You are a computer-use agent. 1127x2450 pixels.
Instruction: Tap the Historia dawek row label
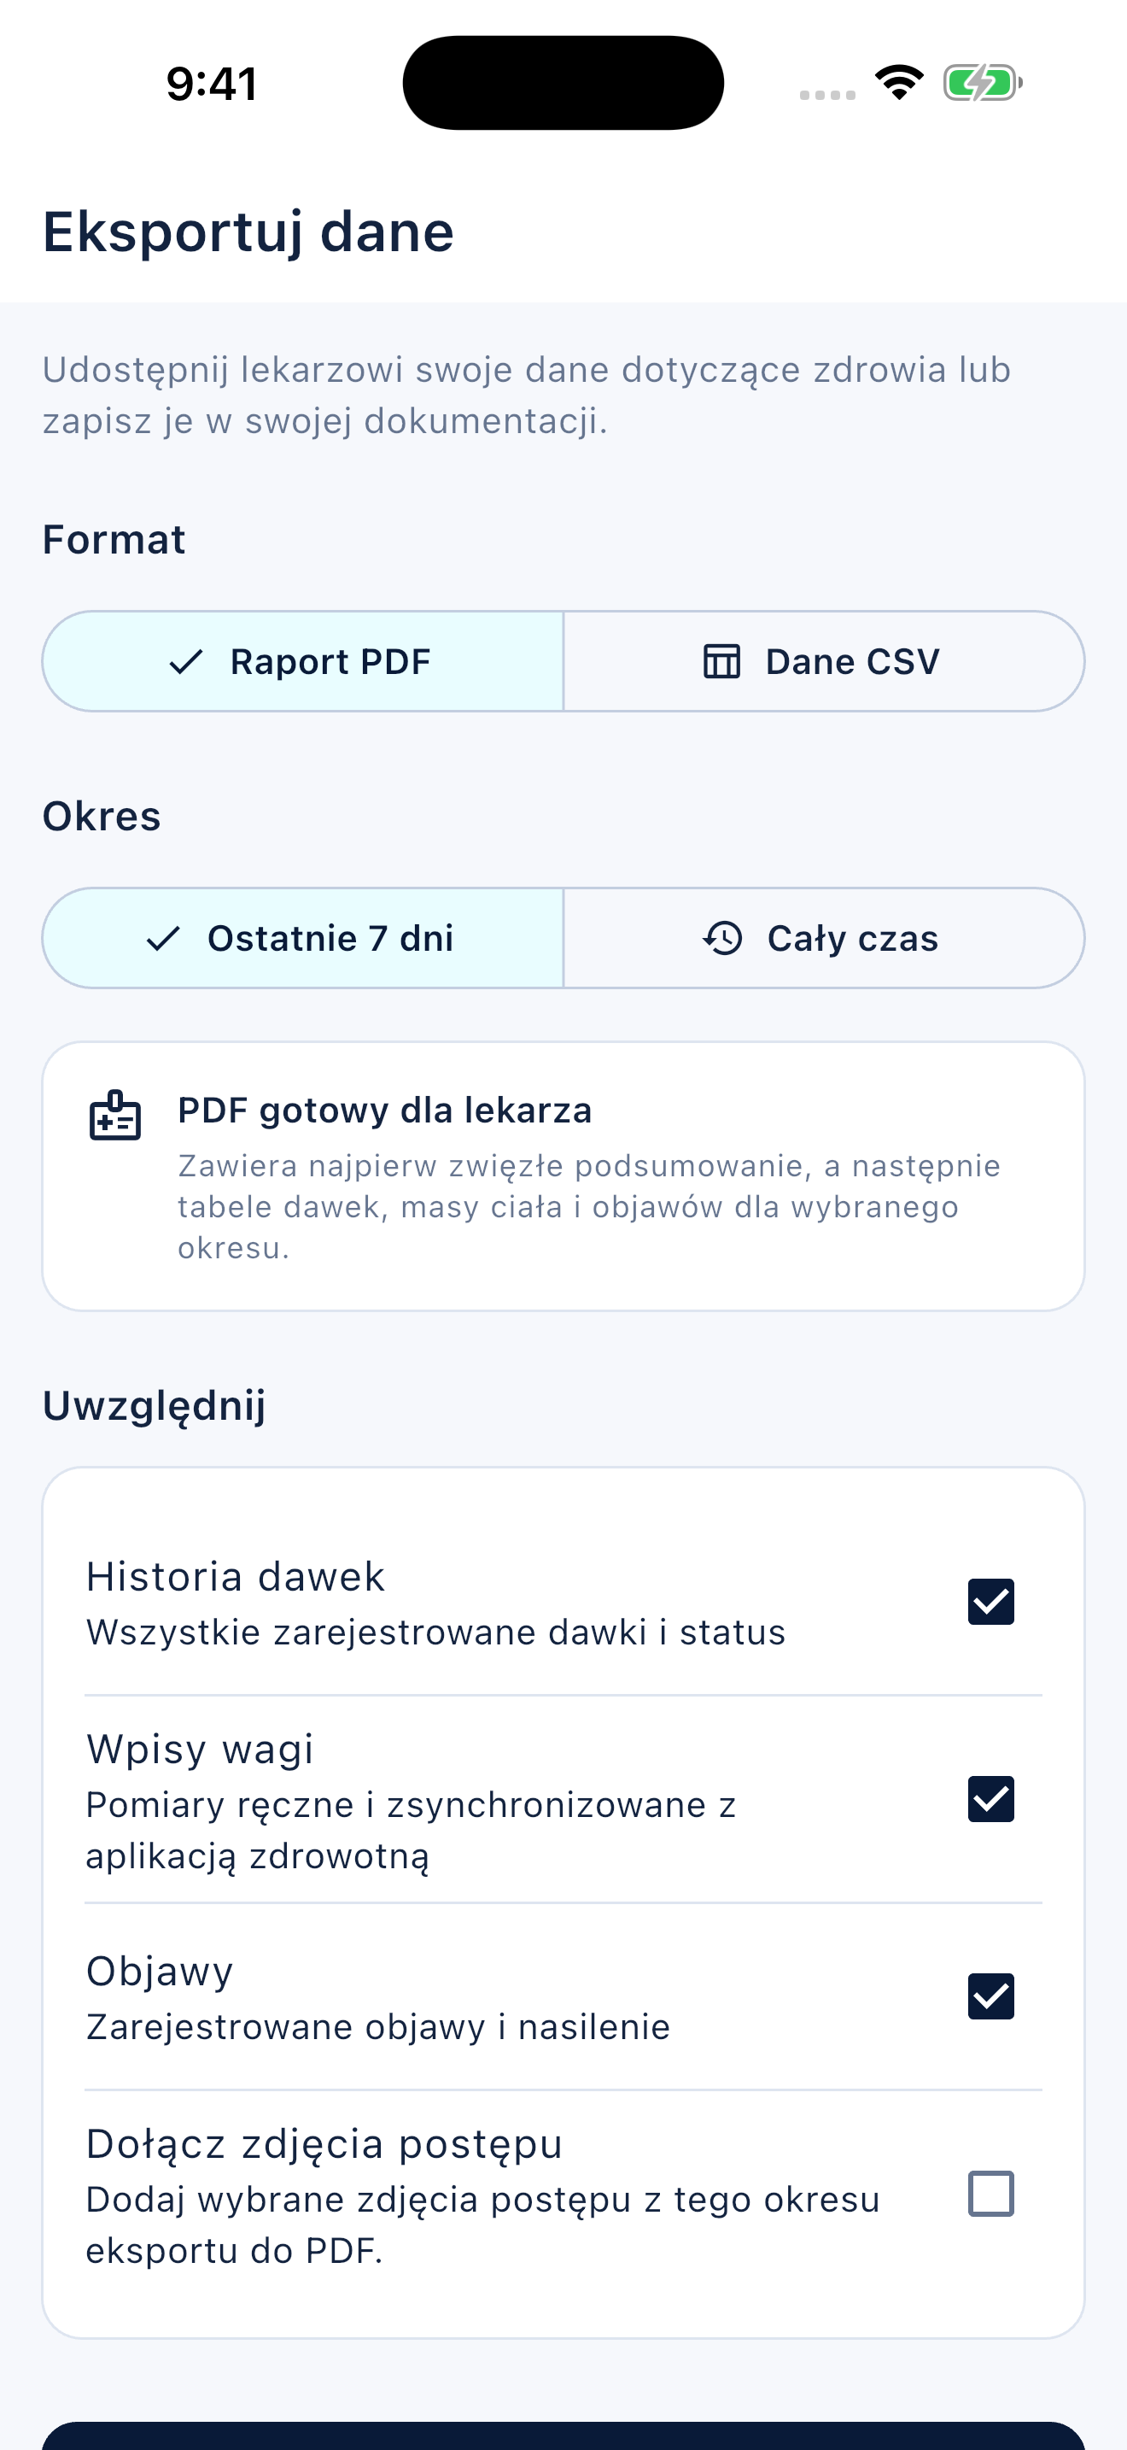click(x=236, y=1577)
